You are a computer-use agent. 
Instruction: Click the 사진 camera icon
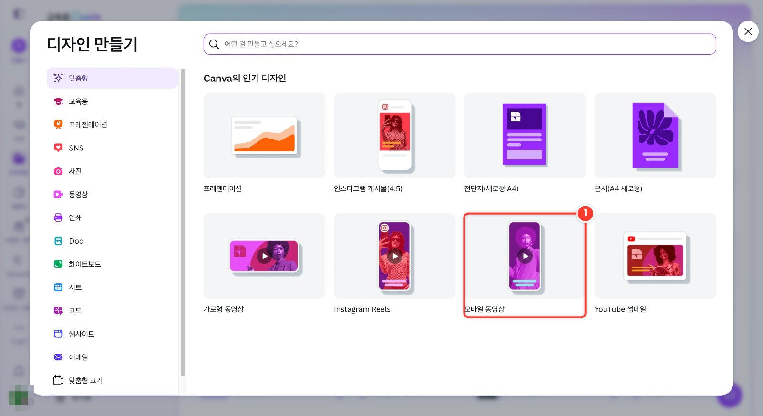(58, 171)
